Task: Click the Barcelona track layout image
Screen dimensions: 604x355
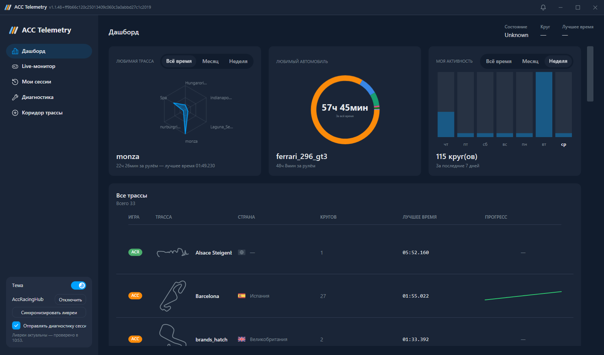Action: click(173, 296)
